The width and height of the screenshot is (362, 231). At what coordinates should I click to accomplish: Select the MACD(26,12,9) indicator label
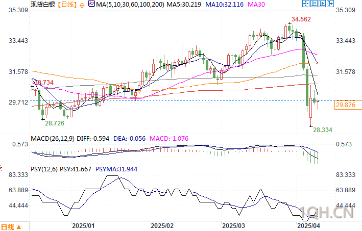[53, 139]
